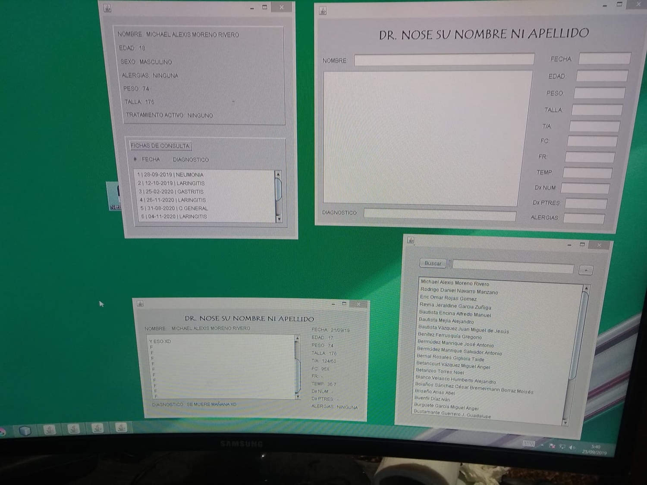Click the FICHAS DE CONSULTA label button
647x485 pixels.
160,146
